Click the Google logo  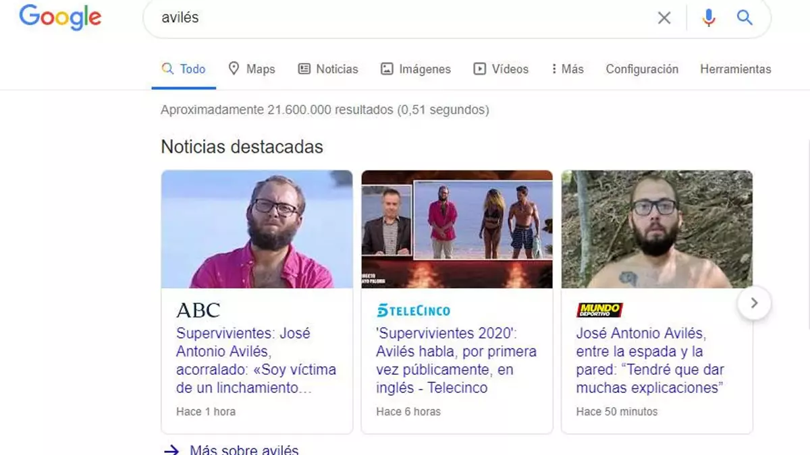coord(60,18)
